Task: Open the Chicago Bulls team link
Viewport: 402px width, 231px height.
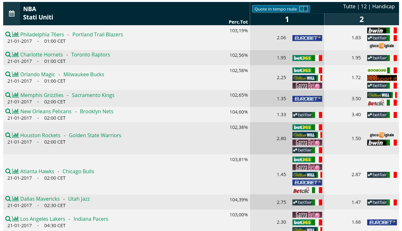Action: pyautogui.click(x=78, y=171)
